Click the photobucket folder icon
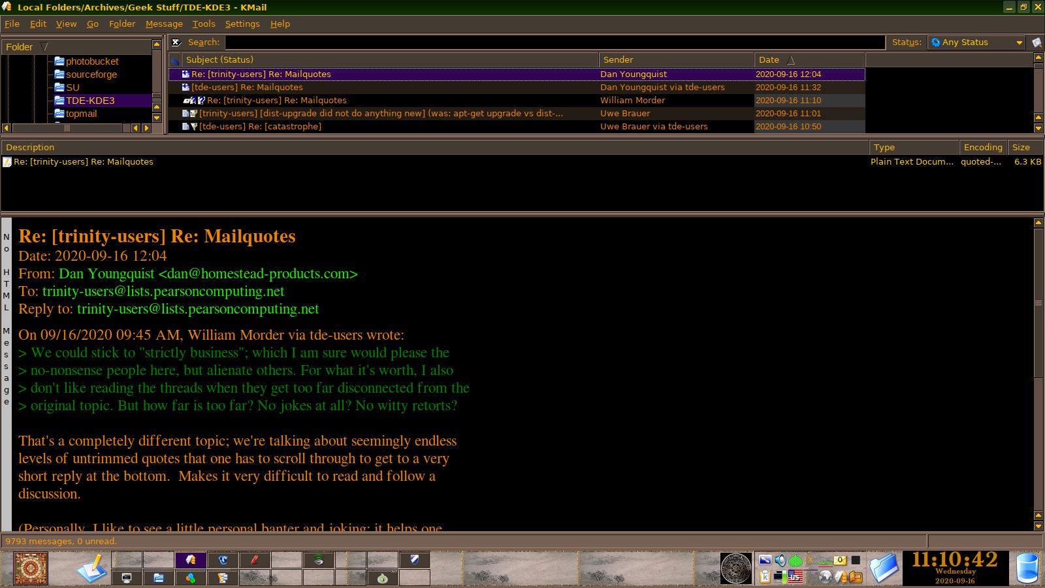The width and height of the screenshot is (1045, 588). pyautogui.click(x=59, y=61)
